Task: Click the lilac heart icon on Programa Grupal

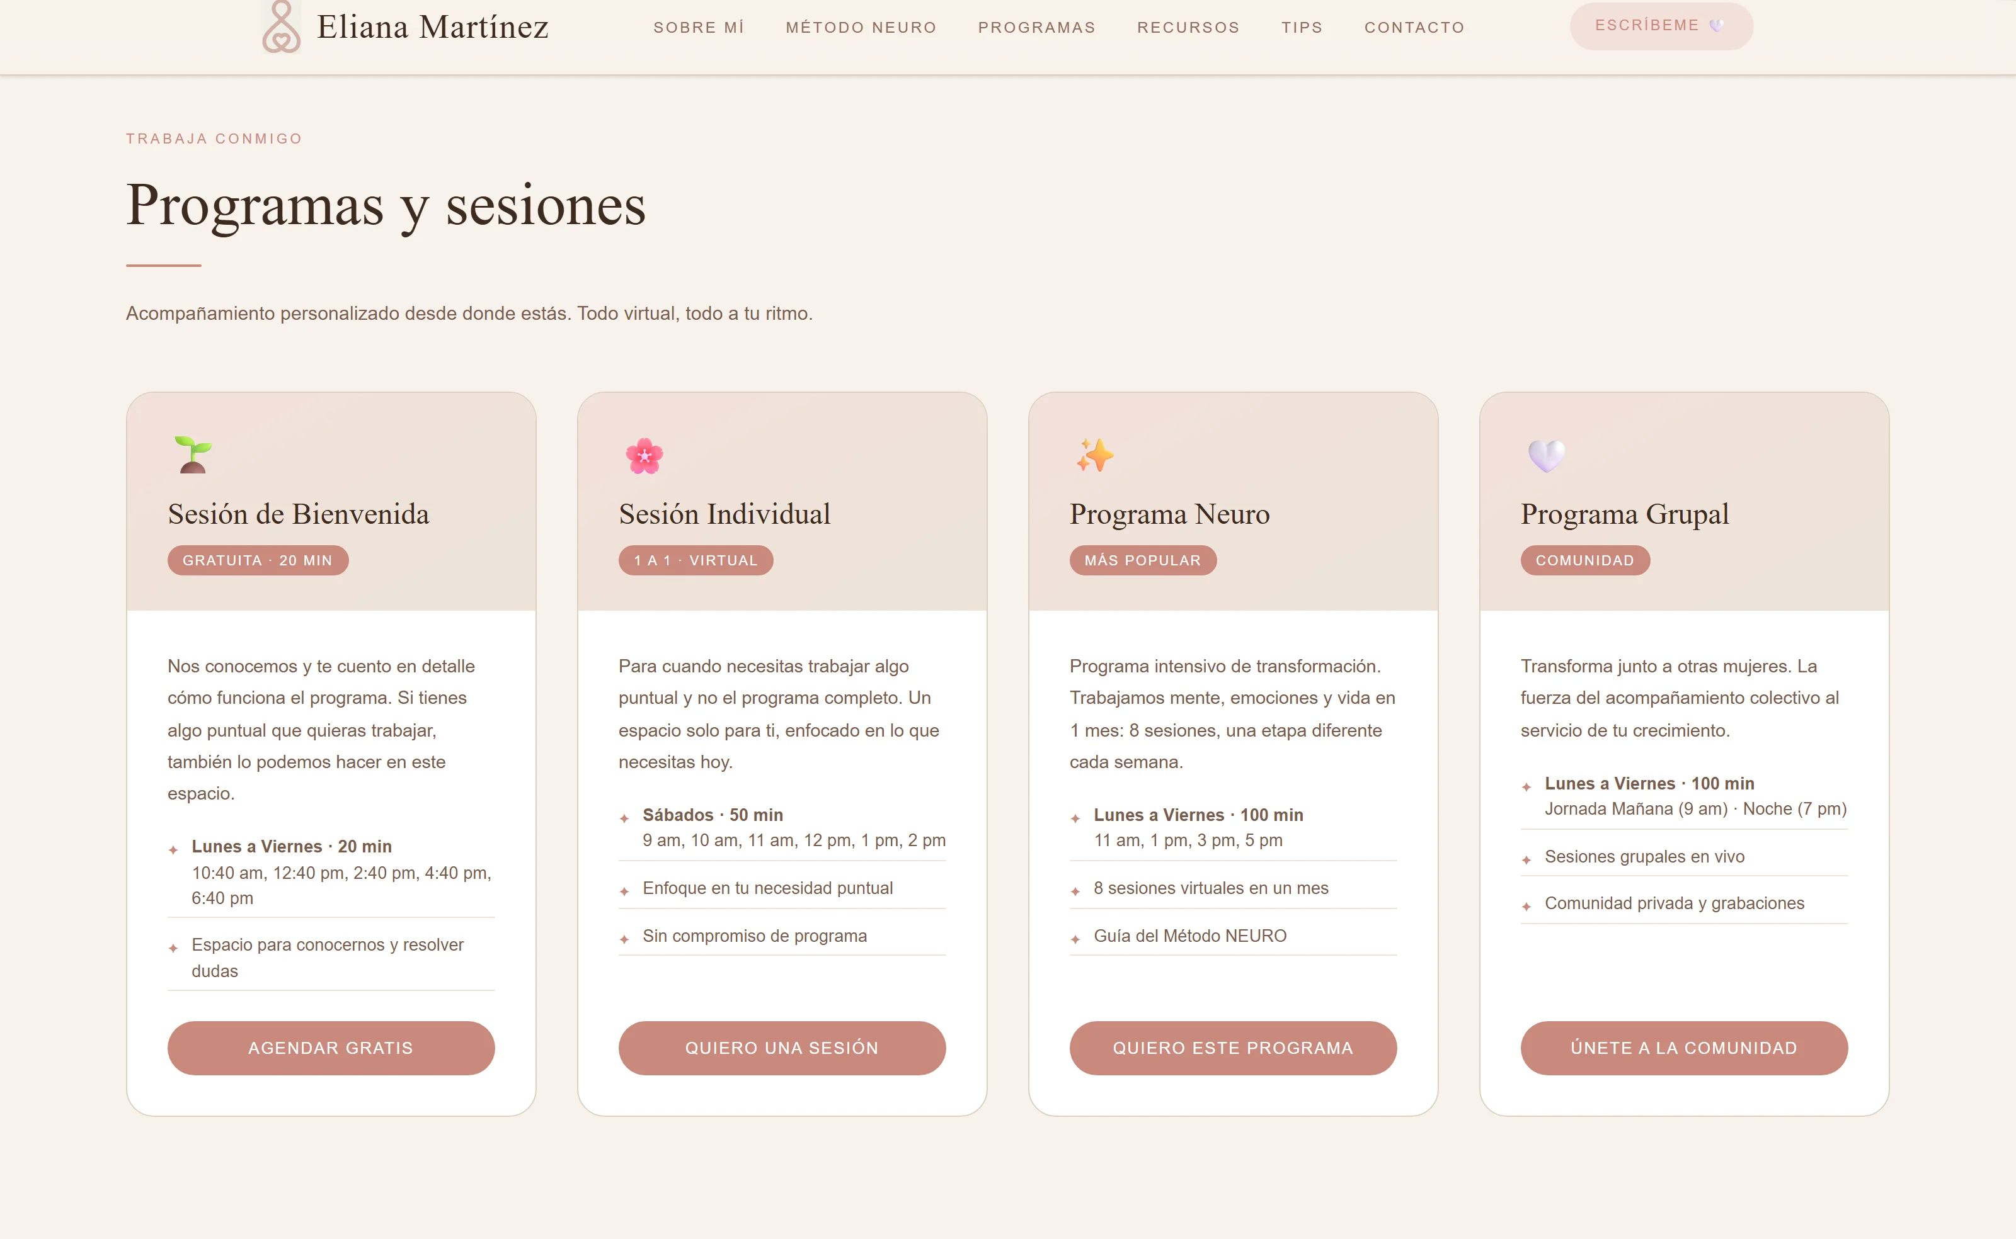Action: (x=1546, y=456)
